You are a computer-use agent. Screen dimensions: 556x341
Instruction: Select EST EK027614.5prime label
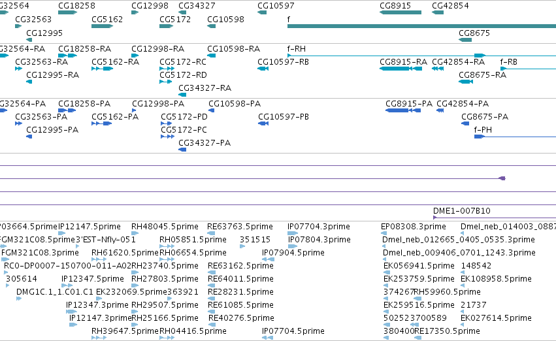pos(496,318)
